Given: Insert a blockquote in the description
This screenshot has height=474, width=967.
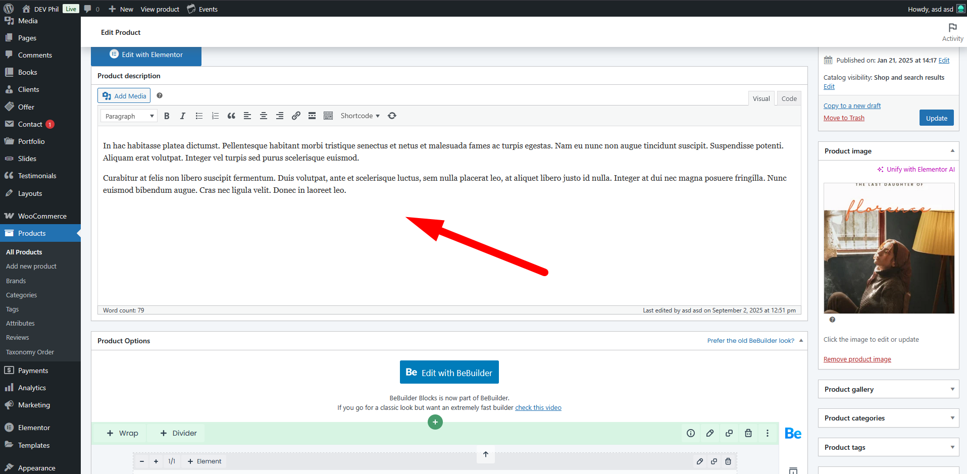Looking at the screenshot, I should click(x=231, y=116).
